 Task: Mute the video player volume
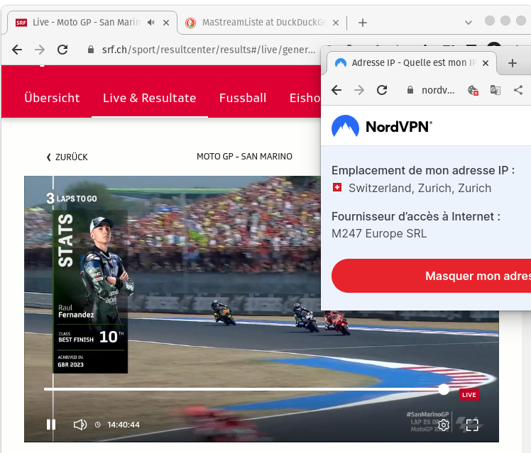pyautogui.click(x=80, y=424)
